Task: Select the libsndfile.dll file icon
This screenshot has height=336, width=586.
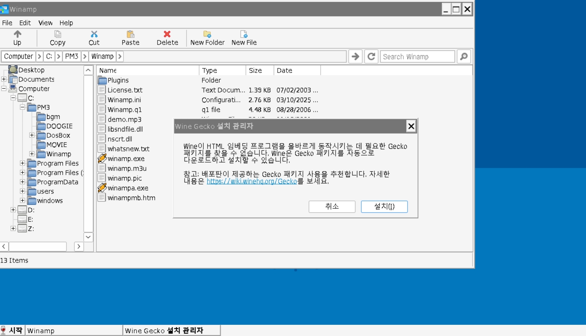Action: point(102,129)
